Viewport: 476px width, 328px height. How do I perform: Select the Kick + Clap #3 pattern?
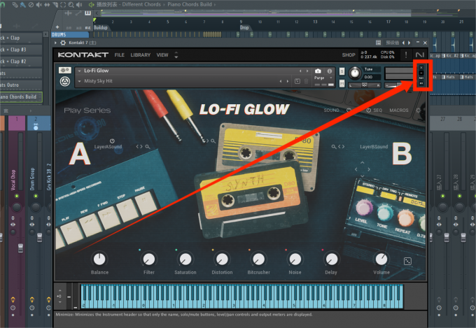[x=20, y=50]
